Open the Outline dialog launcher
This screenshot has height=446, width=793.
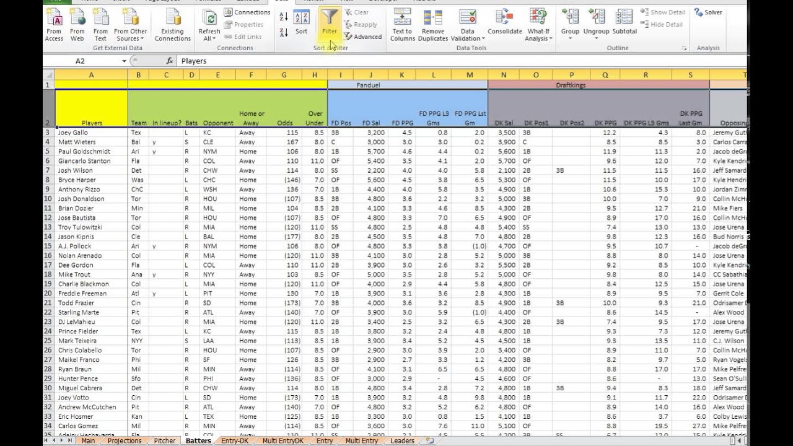pyautogui.click(x=685, y=48)
